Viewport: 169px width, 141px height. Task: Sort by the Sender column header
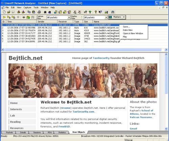(47, 21)
